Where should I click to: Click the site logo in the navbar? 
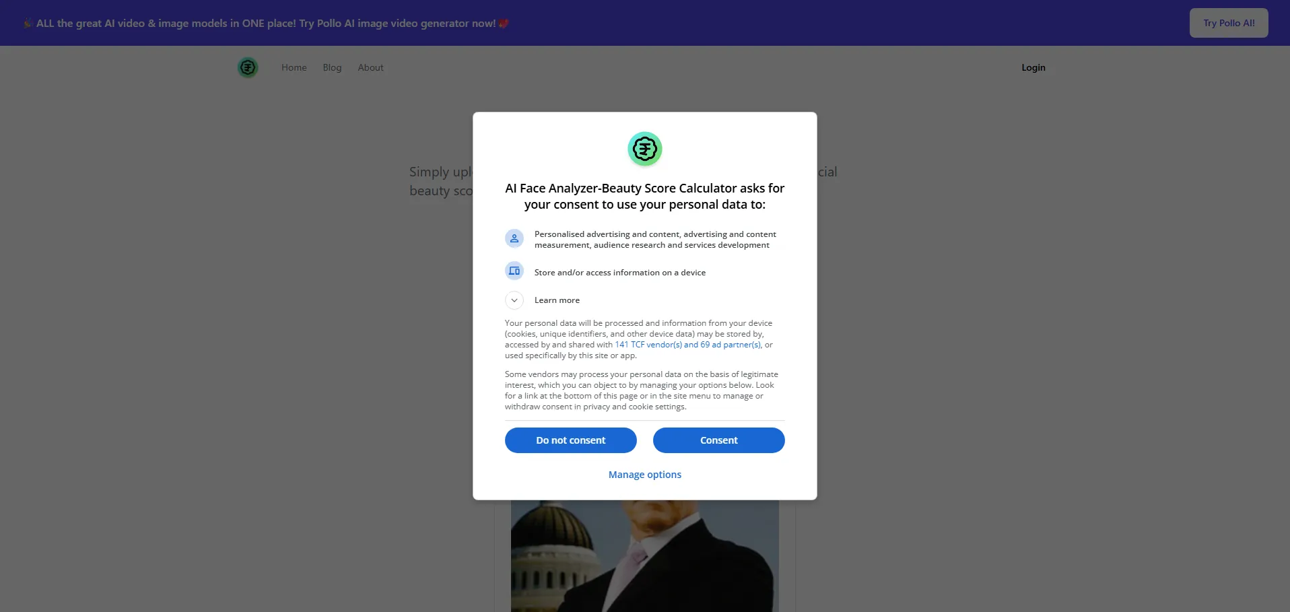pyautogui.click(x=248, y=67)
